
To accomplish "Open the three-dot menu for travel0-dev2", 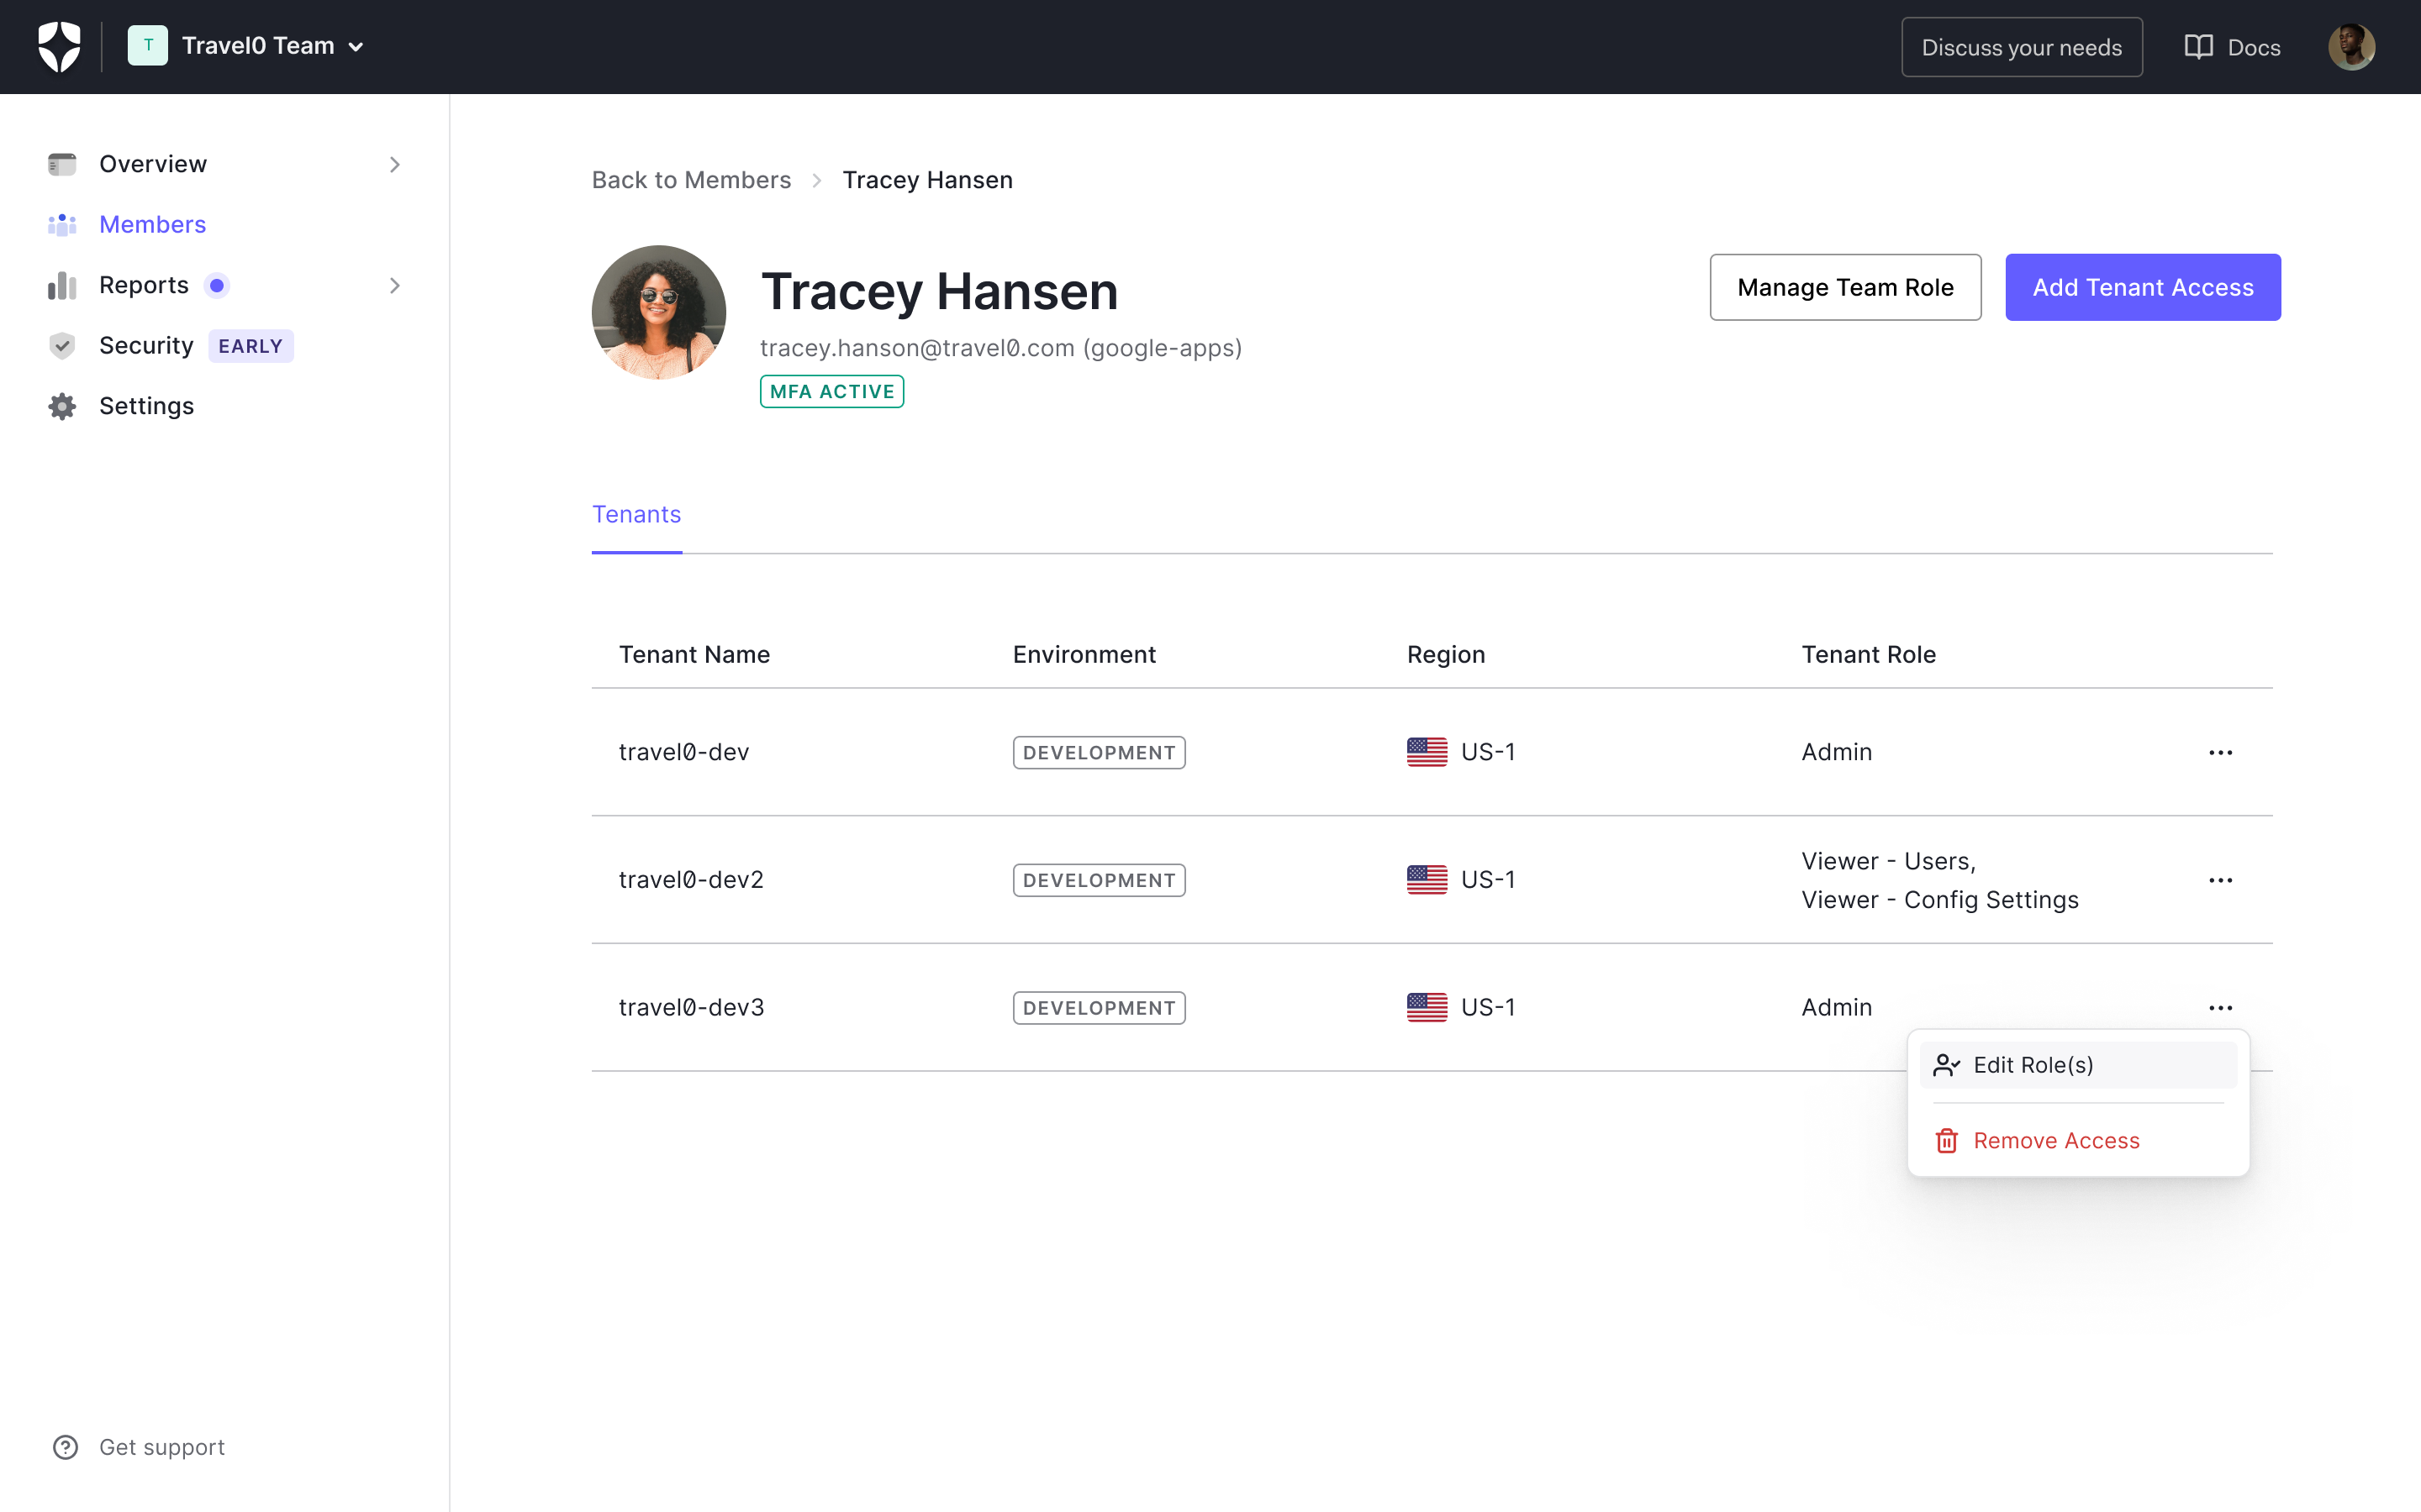I will (x=2221, y=879).
